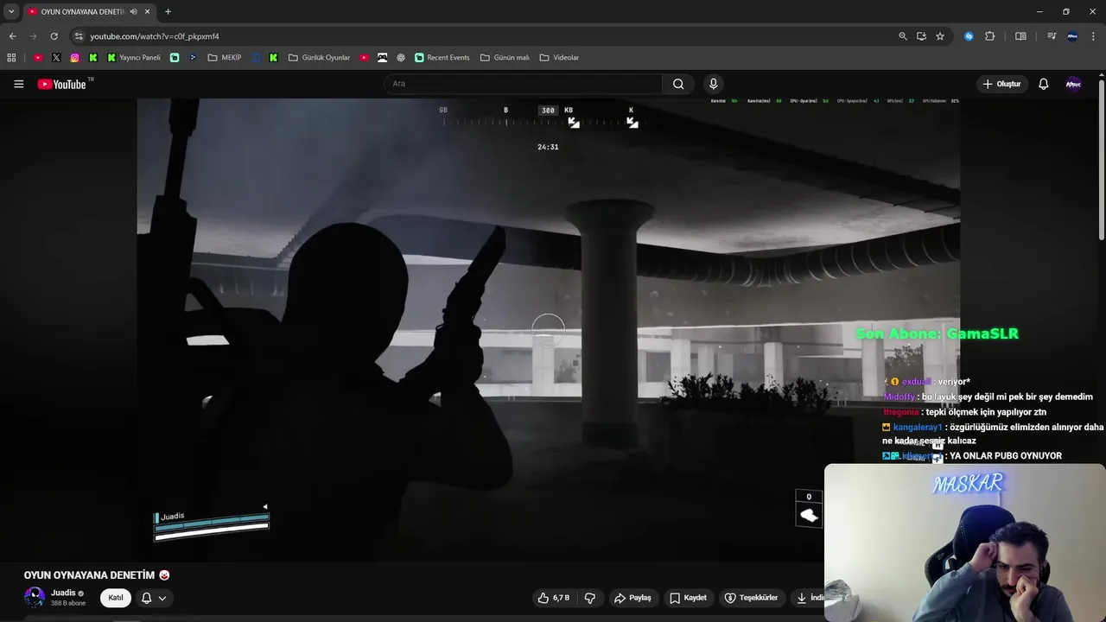Close the OYUN OYNAYANA DENETİM tab
This screenshot has height=622, width=1106.
point(148,11)
